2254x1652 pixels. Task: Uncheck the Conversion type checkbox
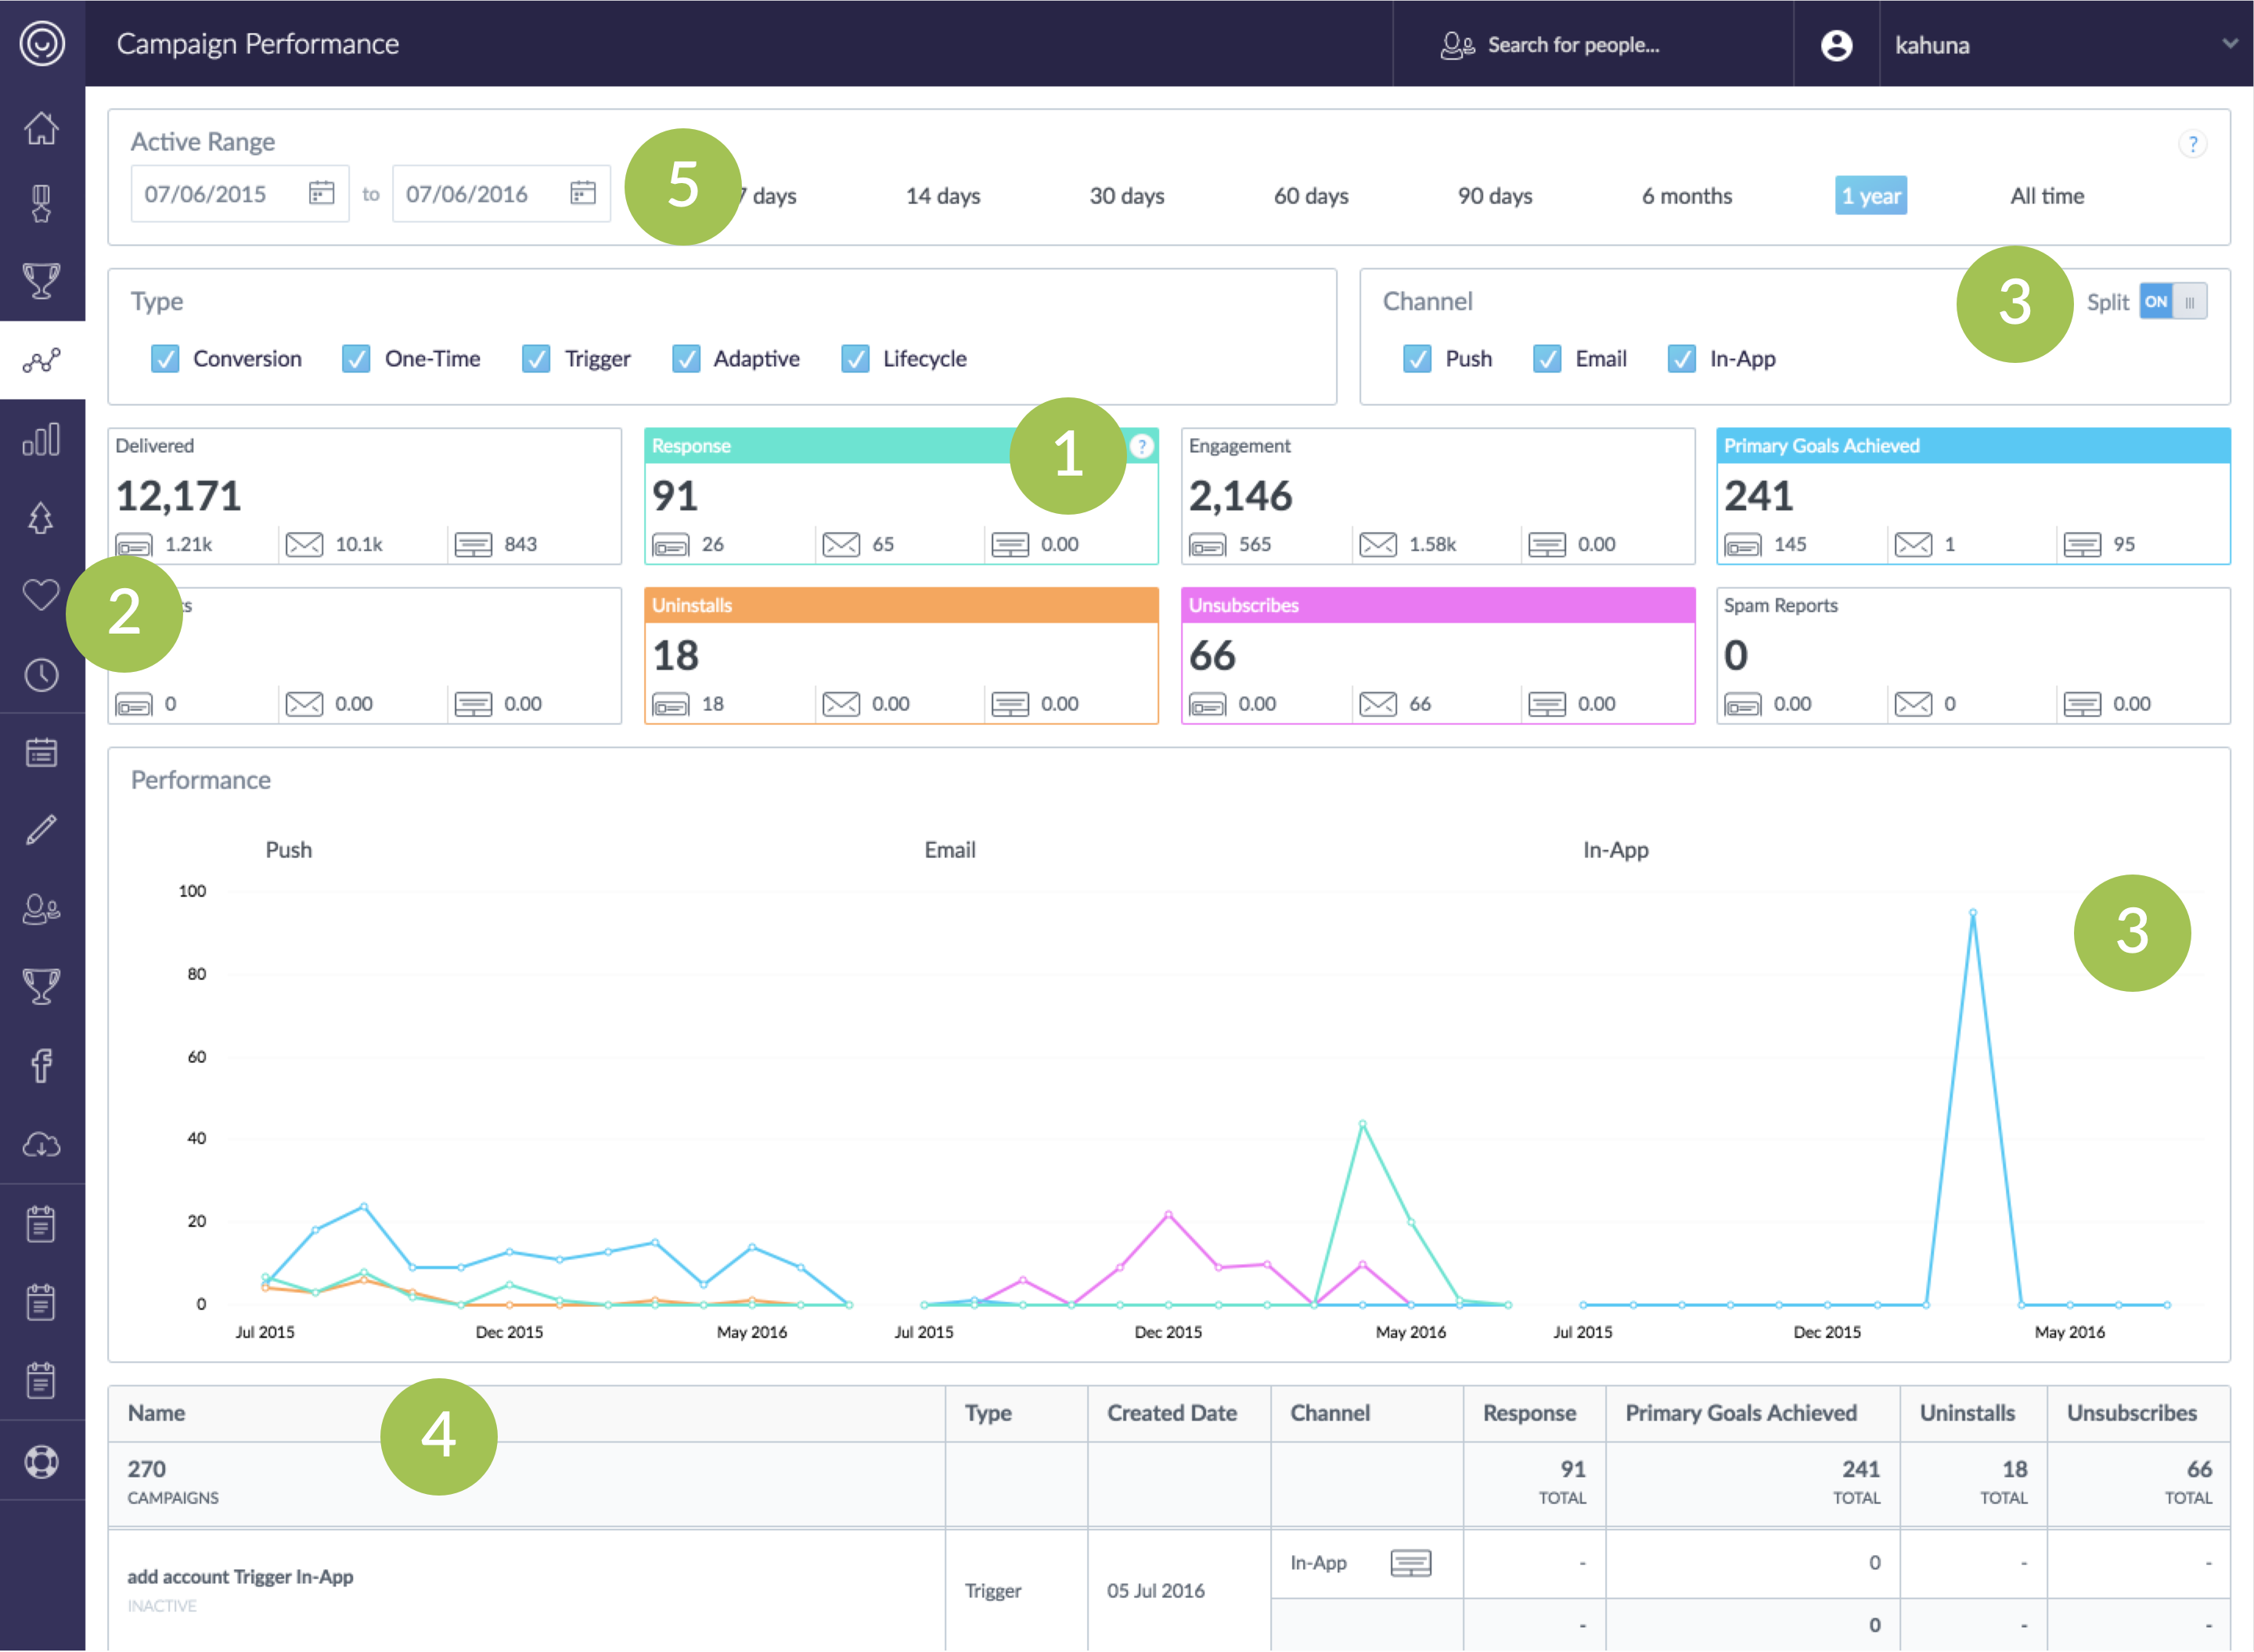coord(165,358)
